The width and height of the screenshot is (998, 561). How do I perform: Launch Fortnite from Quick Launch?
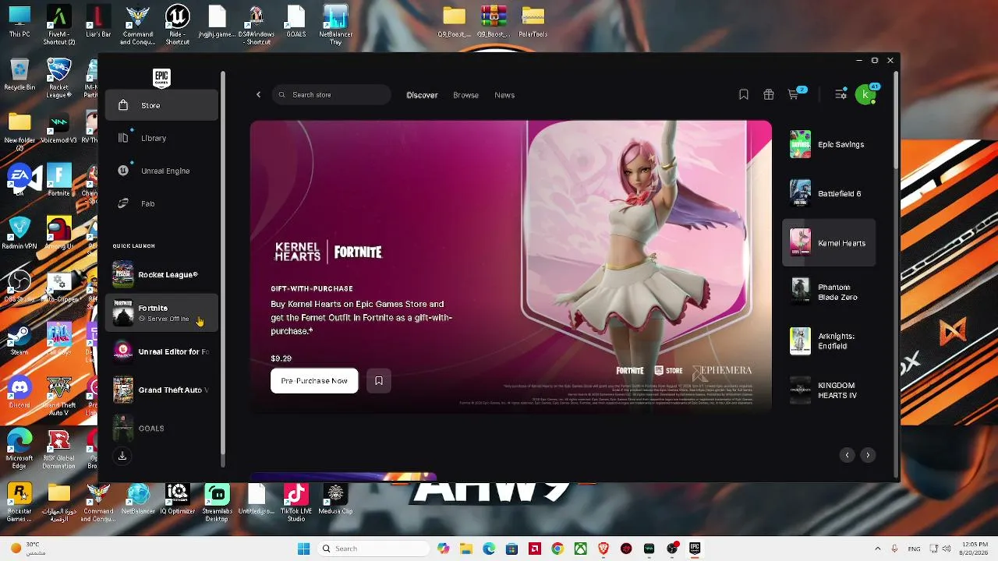tap(161, 312)
